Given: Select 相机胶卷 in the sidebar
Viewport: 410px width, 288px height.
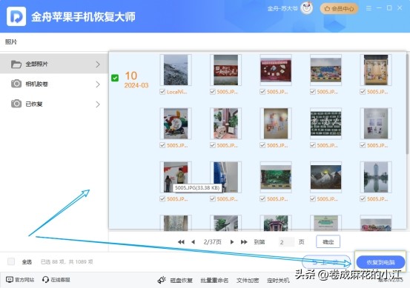Looking at the screenshot, I should coord(54,84).
